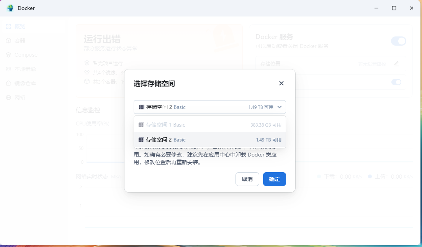The image size is (422, 247).
Task: Click the 概览 grid icon
Action: pos(8,26)
